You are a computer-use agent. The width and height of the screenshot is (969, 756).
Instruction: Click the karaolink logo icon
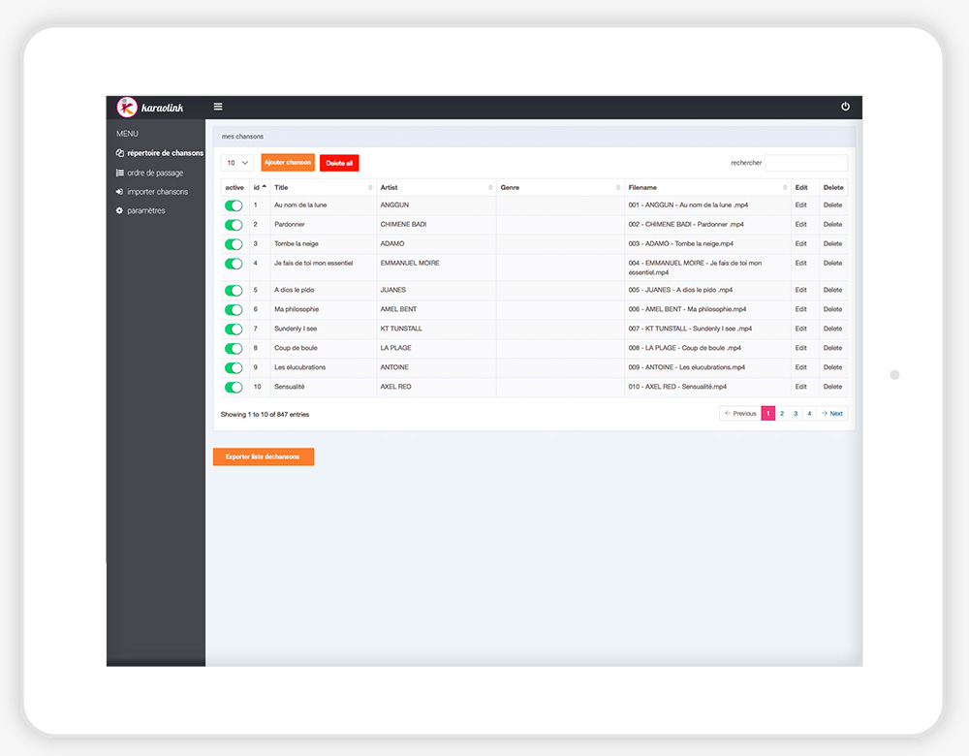[x=127, y=108]
